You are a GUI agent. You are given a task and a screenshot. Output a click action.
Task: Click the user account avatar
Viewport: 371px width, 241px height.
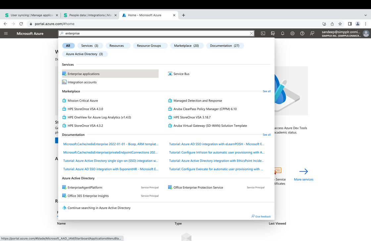tap(366, 33)
